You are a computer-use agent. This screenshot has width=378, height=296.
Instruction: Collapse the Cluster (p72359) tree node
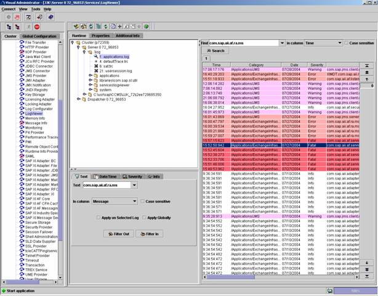coord(72,43)
